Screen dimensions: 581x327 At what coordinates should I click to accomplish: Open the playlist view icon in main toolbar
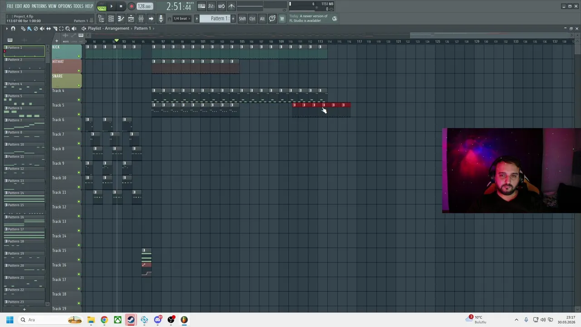click(131, 19)
